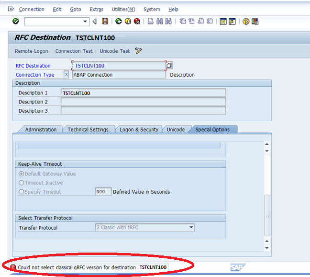Switch to the Administration tab
This screenshot has height=277, width=310.
(41, 129)
